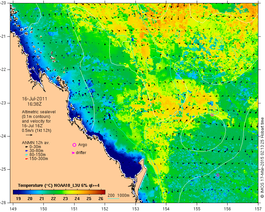Click the latitude axis label "-24"

click(3, 136)
